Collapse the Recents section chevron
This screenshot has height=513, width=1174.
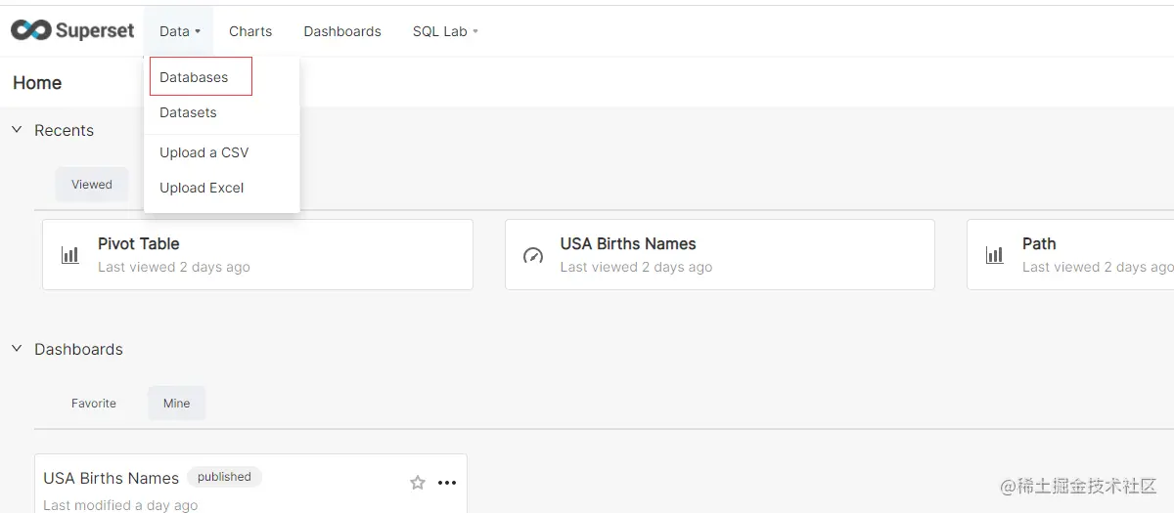click(x=17, y=130)
